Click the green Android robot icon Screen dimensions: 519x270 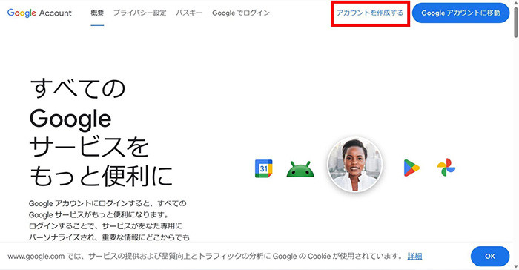300,169
